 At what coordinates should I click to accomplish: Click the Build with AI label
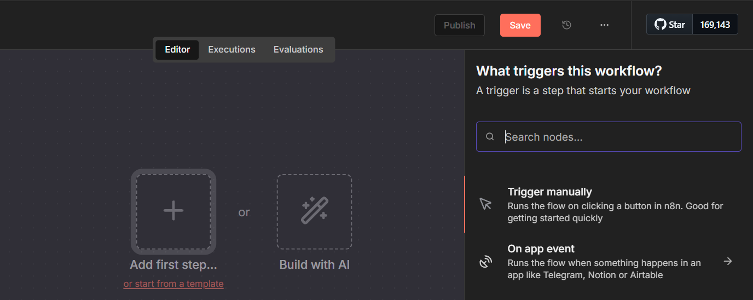tap(314, 265)
